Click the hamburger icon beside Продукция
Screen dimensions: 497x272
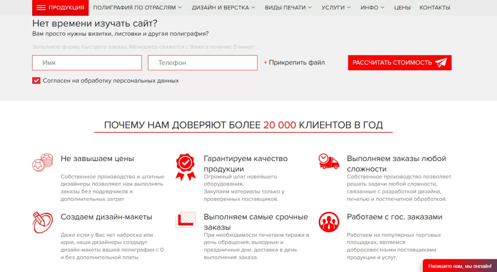[41, 8]
